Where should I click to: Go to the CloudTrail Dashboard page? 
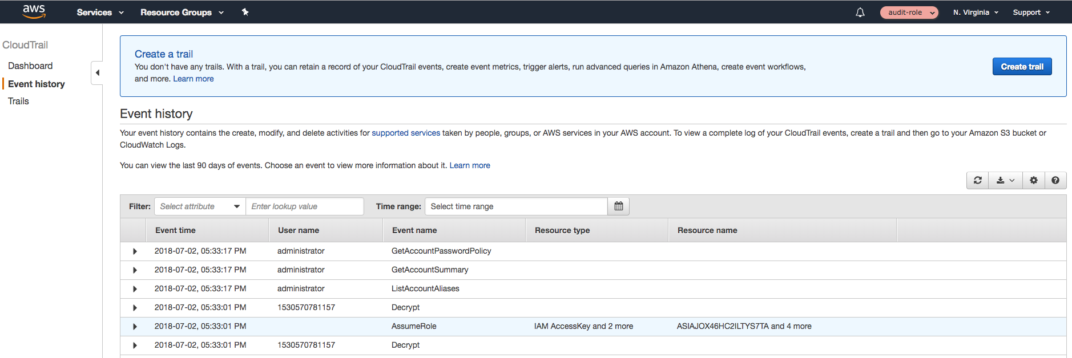[30, 66]
